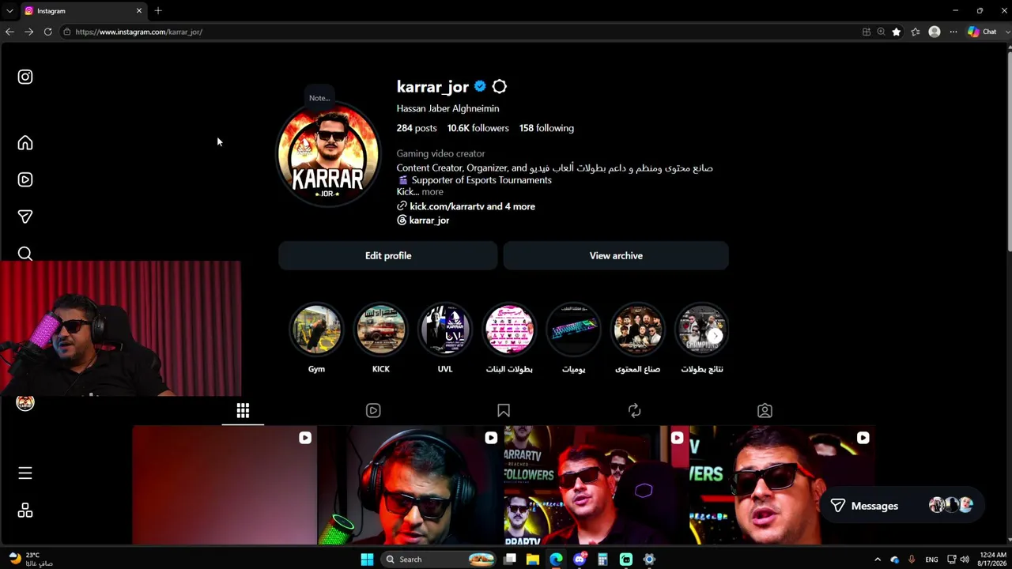Go to the Instagram Home feed
This screenshot has width=1012, height=569.
point(25,143)
